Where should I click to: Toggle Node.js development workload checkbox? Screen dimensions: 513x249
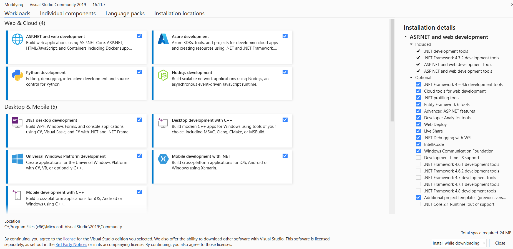(x=285, y=72)
